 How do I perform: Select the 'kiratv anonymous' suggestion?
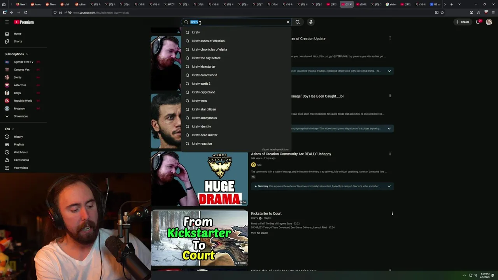236,118
